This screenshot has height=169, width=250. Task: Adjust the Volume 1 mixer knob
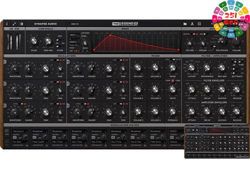coord(138,68)
